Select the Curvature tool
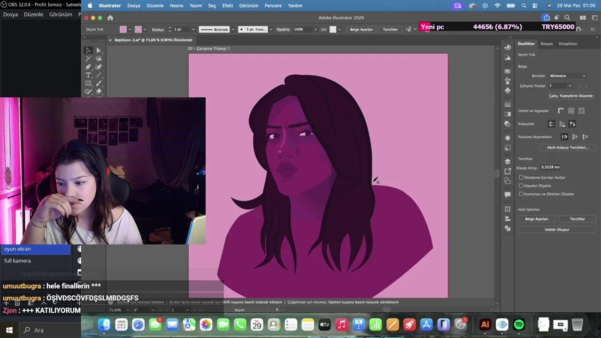Image resolution: width=601 pixels, height=338 pixels. (x=99, y=67)
